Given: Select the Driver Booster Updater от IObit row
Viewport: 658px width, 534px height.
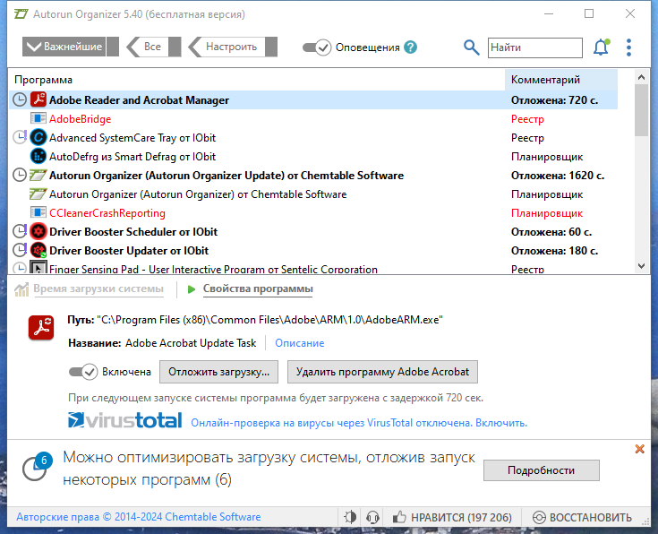Looking at the screenshot, I should [313, 250].
